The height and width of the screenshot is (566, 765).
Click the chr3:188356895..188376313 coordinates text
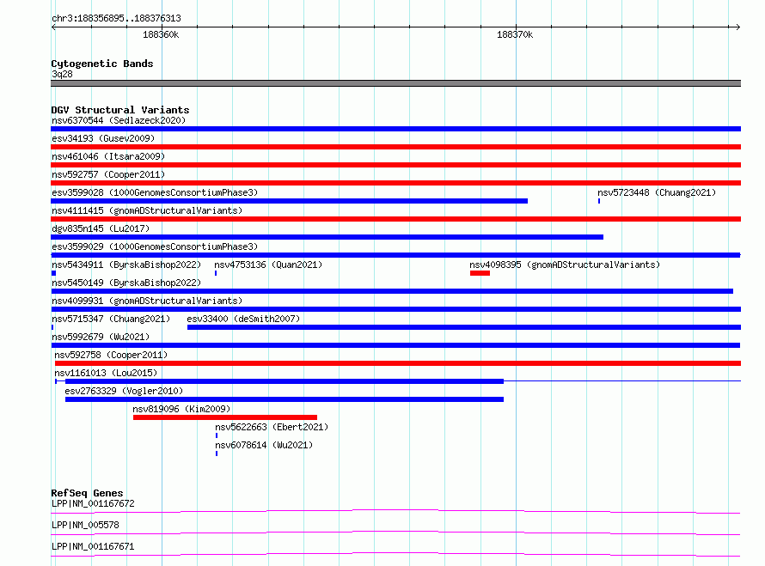coord(116,18)
